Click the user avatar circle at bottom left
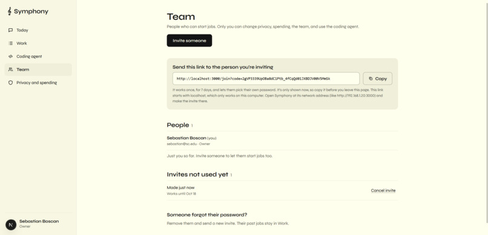This screenshot has width=488, height=235. [x=11, y=225]
